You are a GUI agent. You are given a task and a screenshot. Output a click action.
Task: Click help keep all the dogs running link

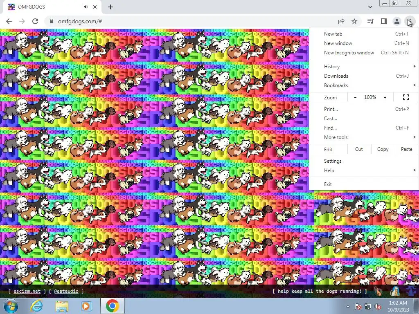pyautogui.click(x=320, y=291)
